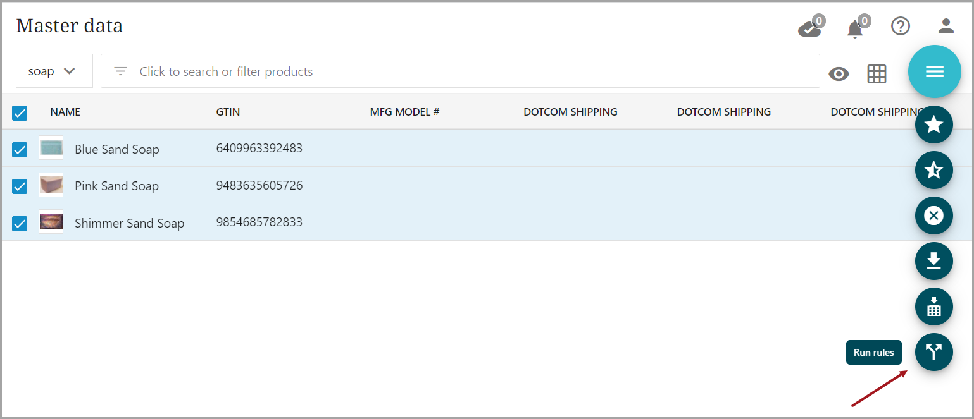The height and width of the screenshot is (419, 974).
Task: Click the download arrow action button
Action: point(933,261)
